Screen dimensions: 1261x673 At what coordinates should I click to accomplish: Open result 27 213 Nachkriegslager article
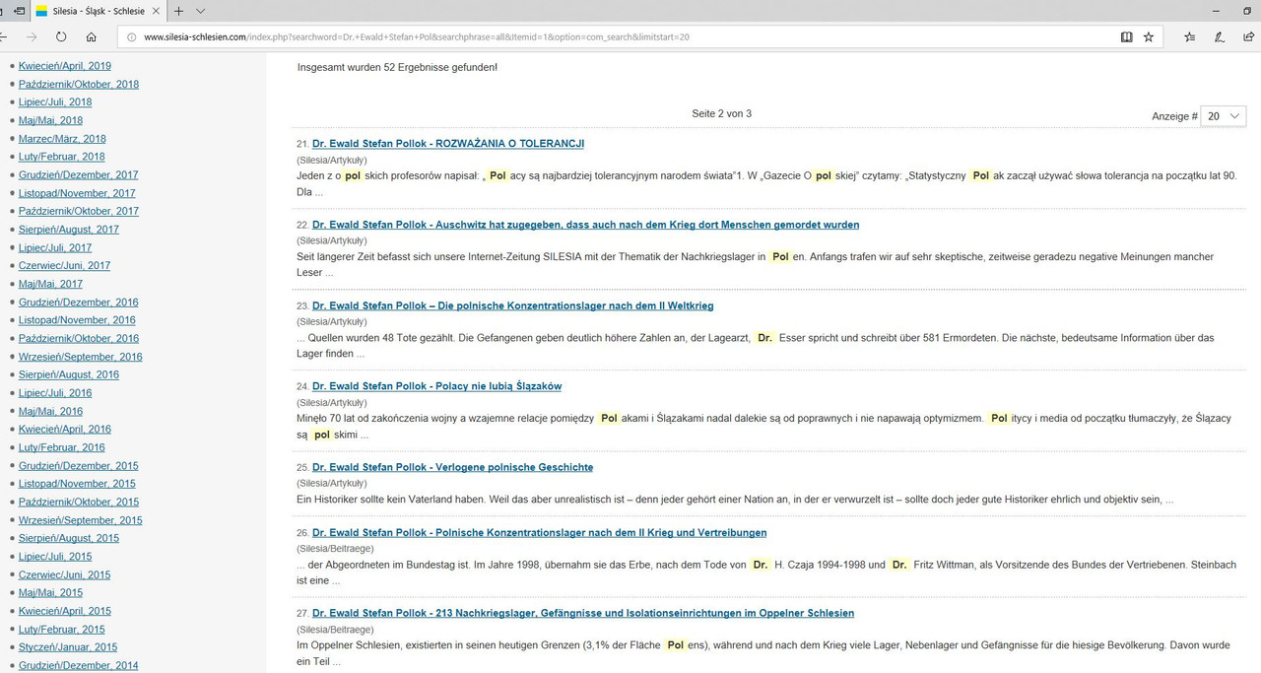coord(583,613)
